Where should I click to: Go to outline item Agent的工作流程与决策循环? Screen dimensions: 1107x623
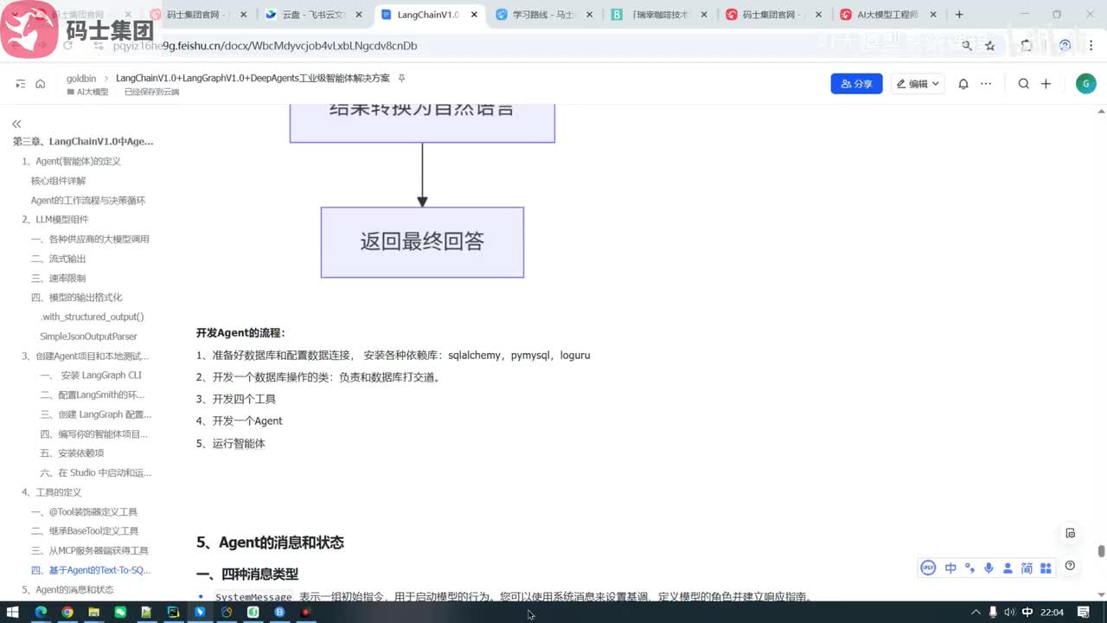pyautogui.click(x=88, y=200)
